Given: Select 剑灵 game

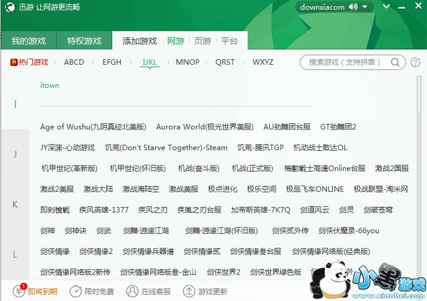Looking at the screenshot, I should point(346,209).
